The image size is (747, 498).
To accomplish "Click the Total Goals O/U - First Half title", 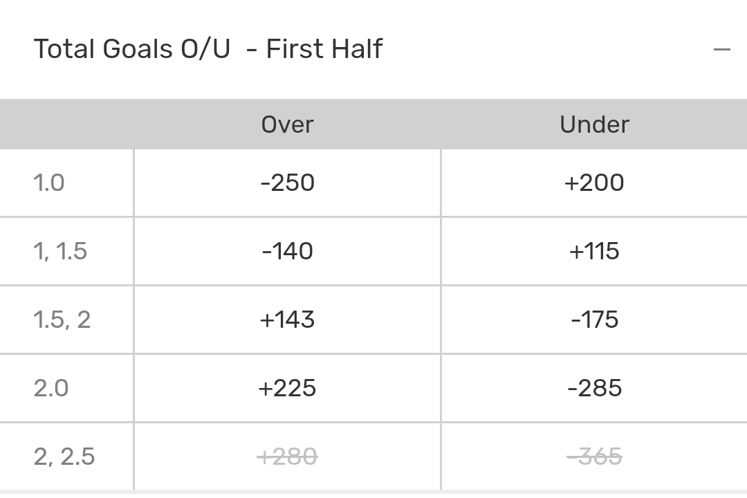I will coord(207,50).
